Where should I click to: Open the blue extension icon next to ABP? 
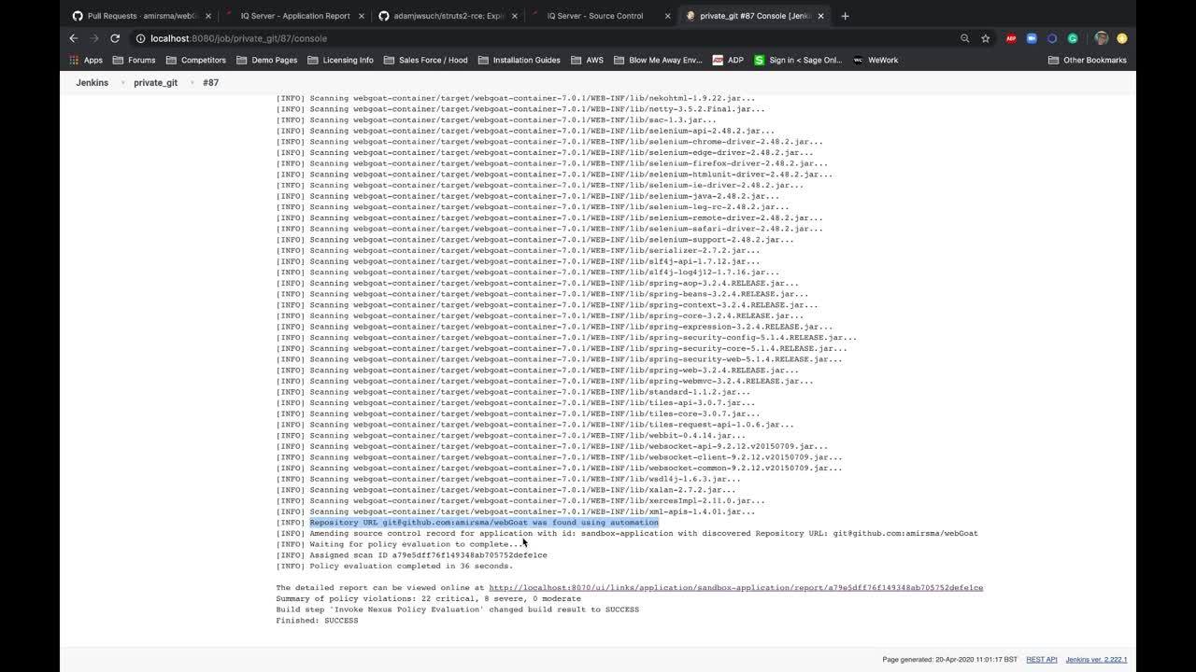coord(1032,38)
